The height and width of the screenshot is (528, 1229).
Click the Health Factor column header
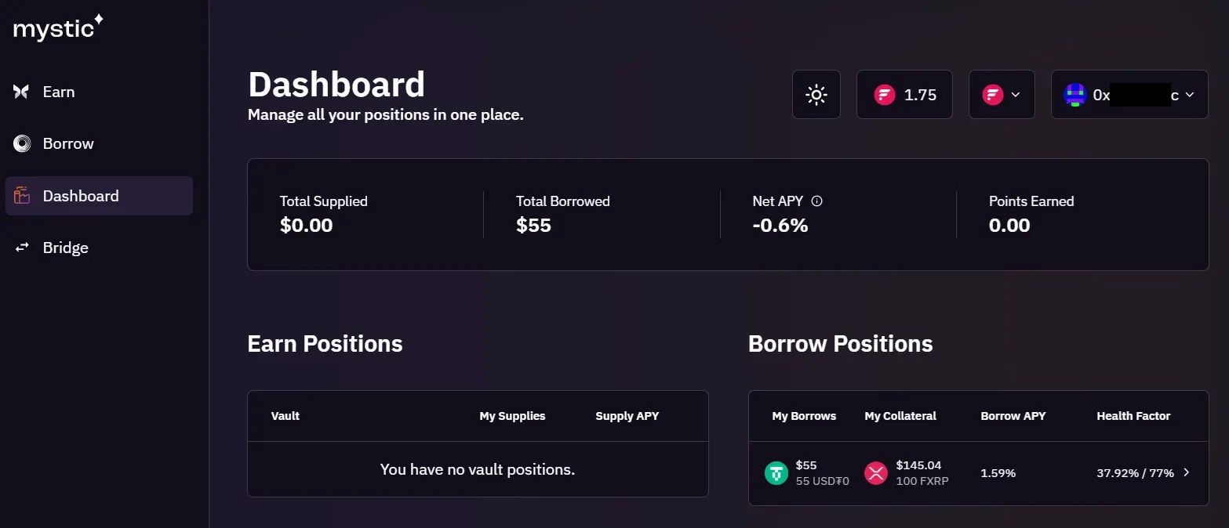pos(1133,416)
